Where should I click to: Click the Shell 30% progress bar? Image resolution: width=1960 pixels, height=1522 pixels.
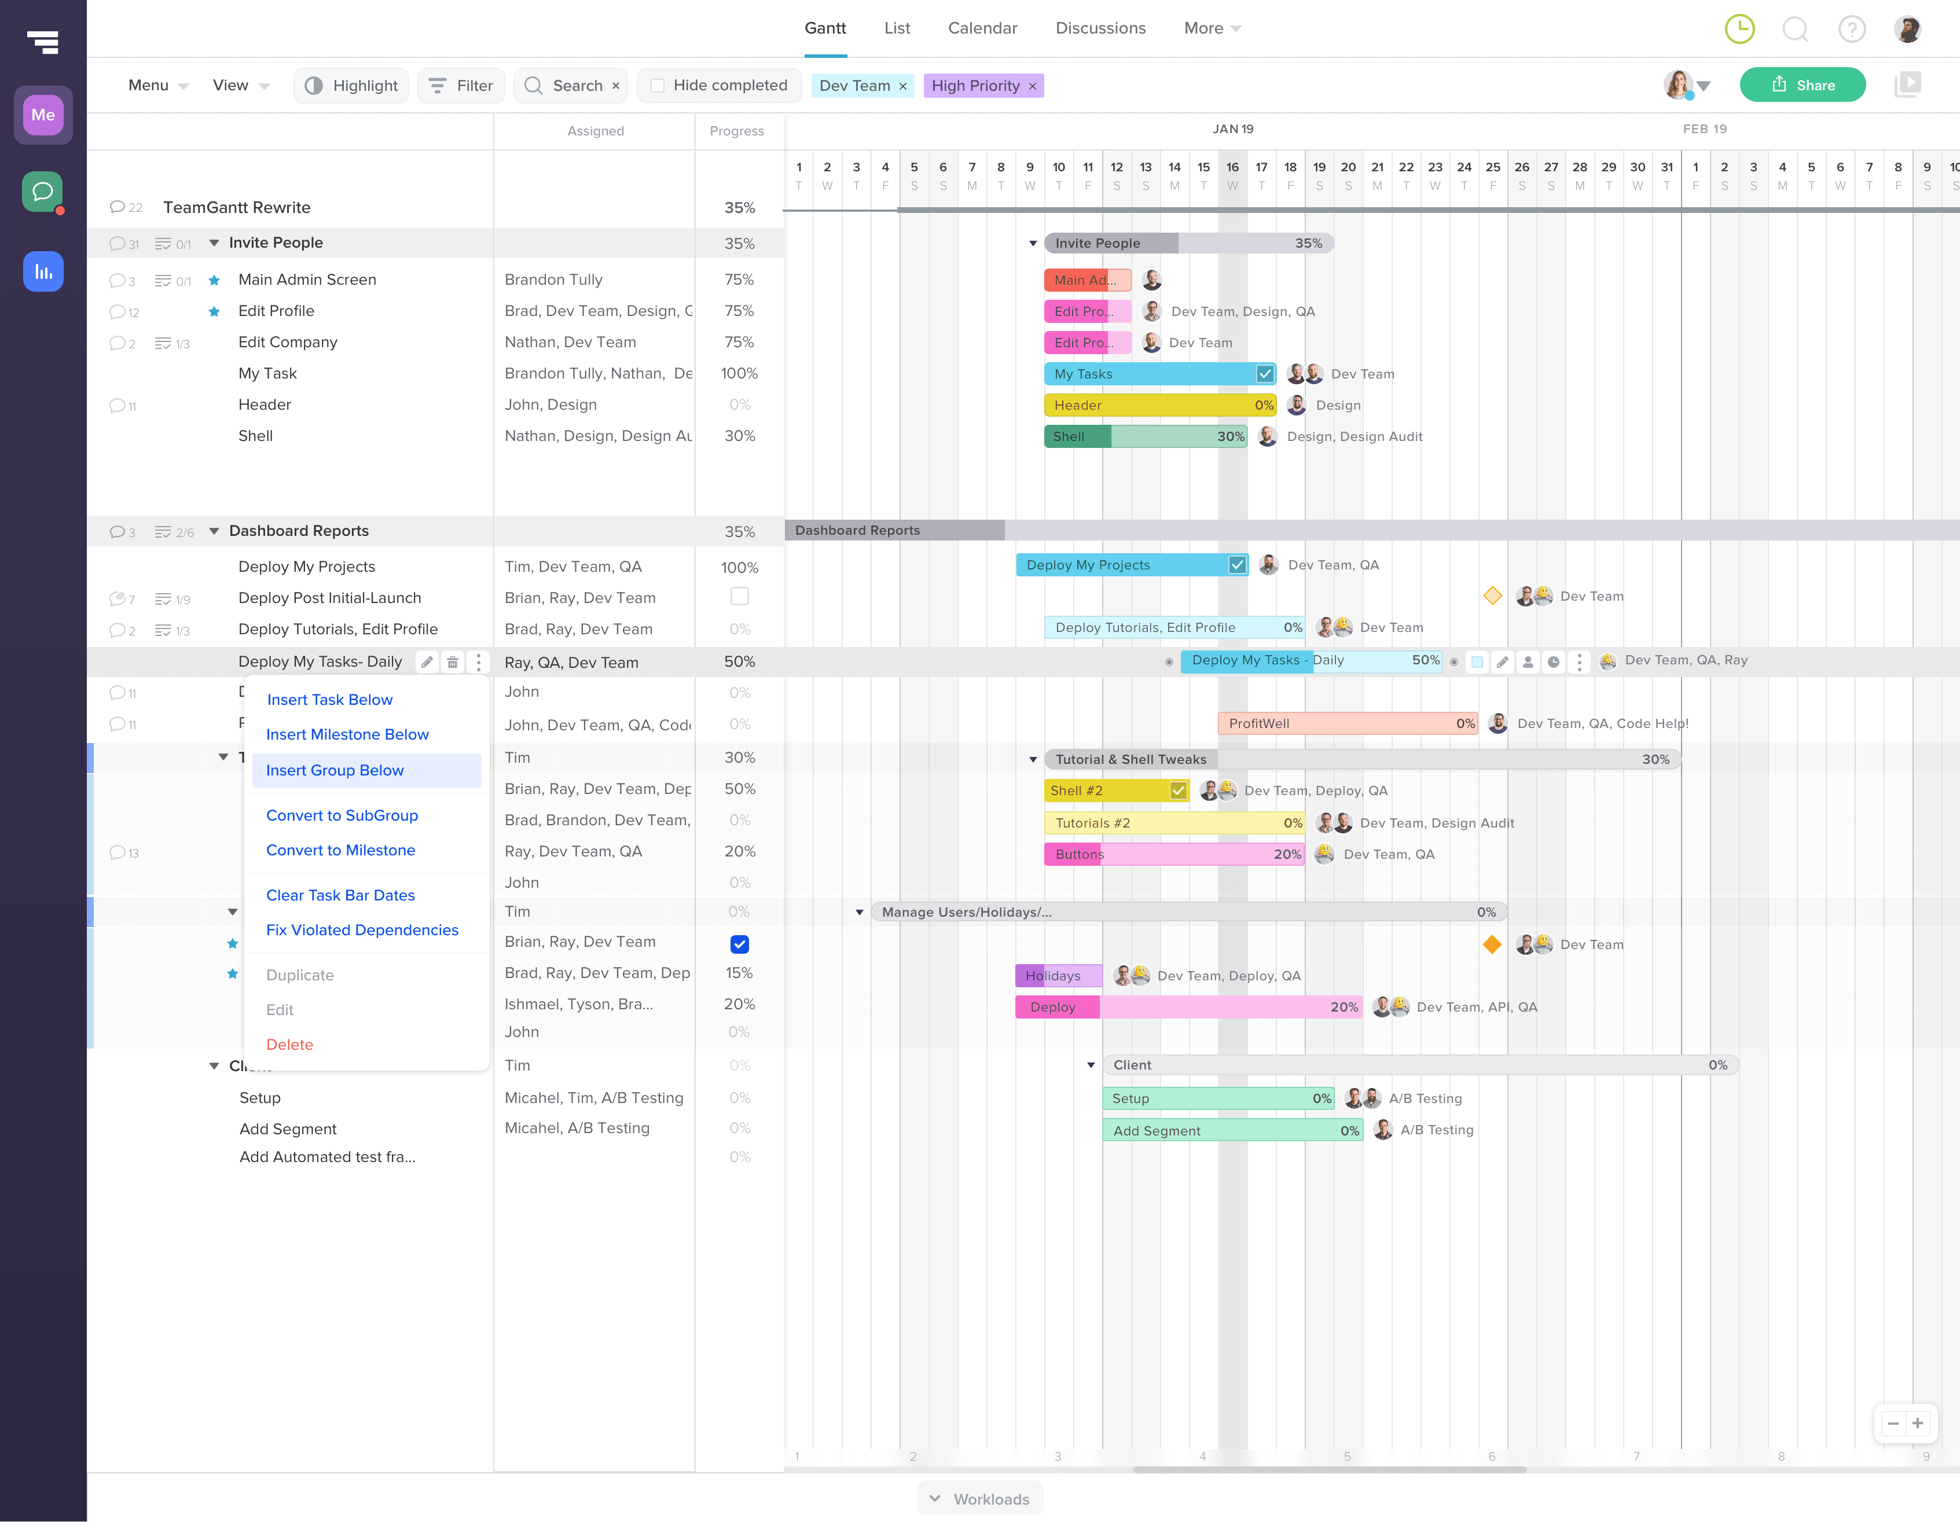[x=1145, y=436]
